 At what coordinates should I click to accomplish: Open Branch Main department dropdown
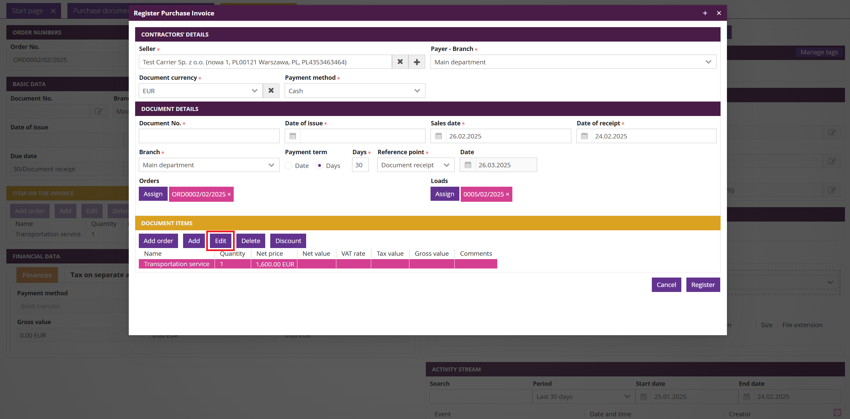209,165
